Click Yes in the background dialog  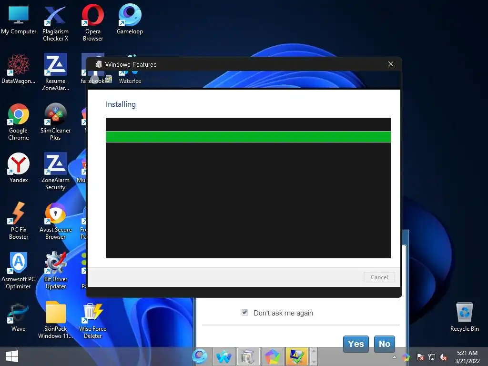click(356, 344)
